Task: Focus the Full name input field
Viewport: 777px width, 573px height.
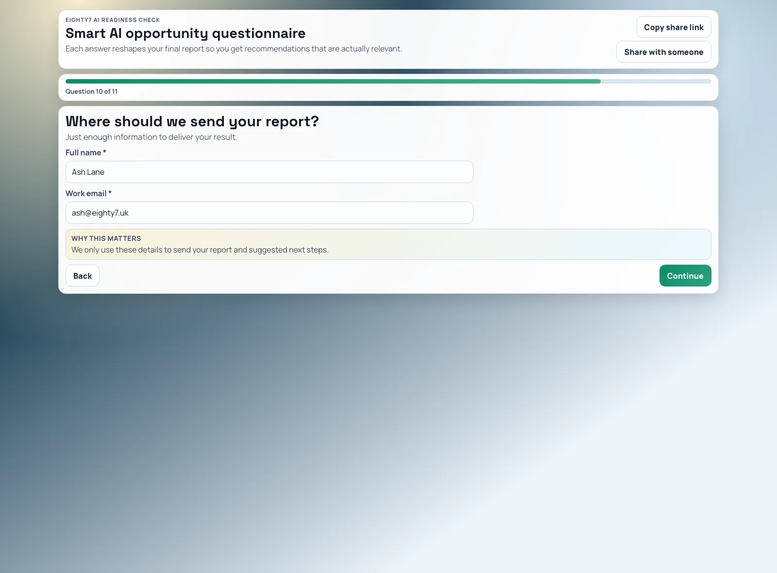Action: point(269,172)
